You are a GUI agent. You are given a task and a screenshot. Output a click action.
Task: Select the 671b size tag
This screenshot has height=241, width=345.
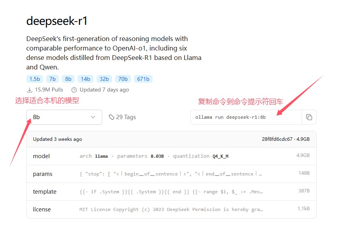point(143,79)
